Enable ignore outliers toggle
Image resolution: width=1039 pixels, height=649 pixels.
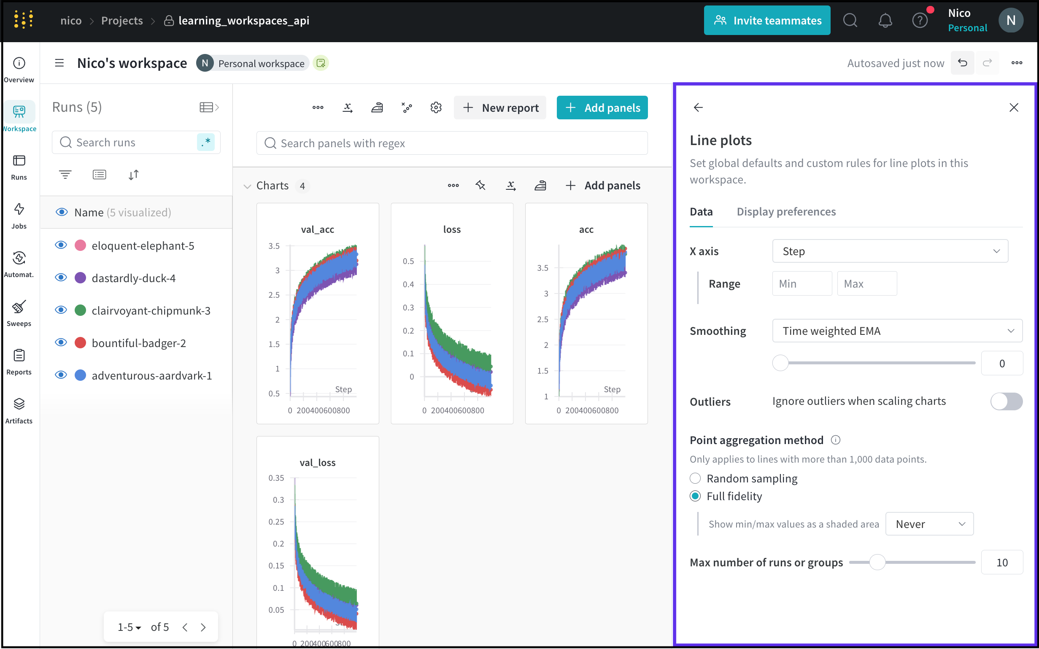tap(1006, 401)
